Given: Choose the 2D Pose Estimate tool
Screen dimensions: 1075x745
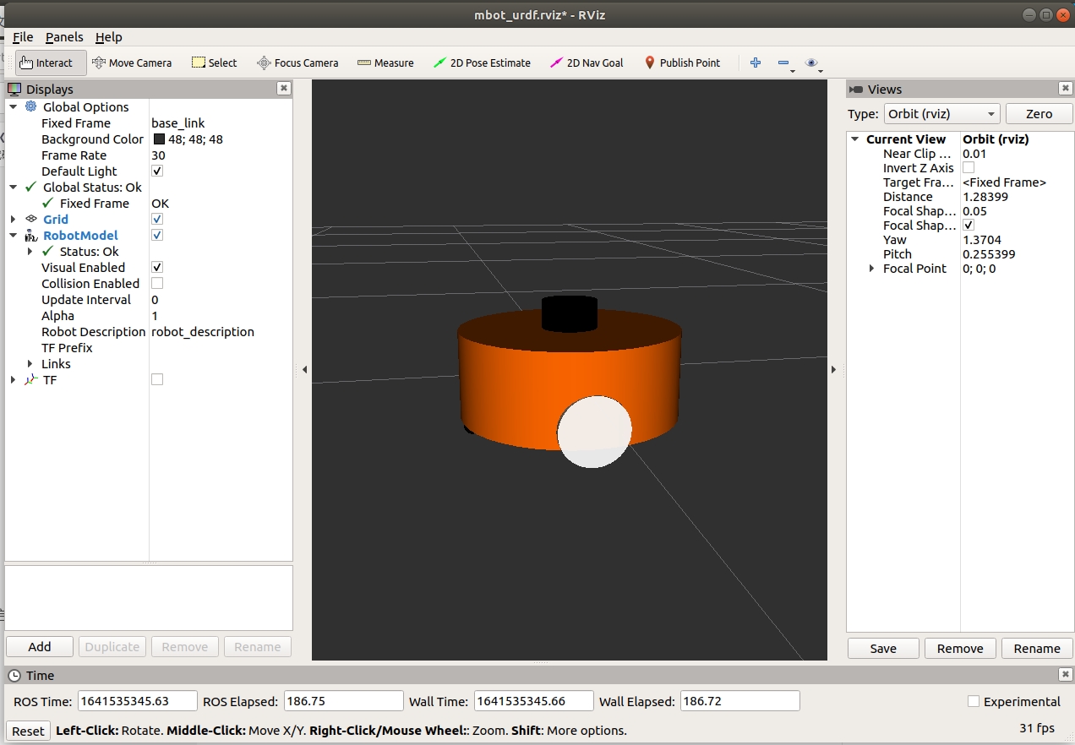Looking at the screenshot, I should [x=482, y=63].
